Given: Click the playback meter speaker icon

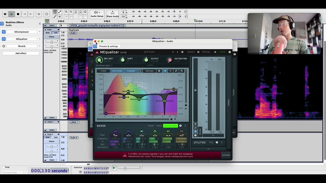Looking at the screenshot, I should (123, 17).
